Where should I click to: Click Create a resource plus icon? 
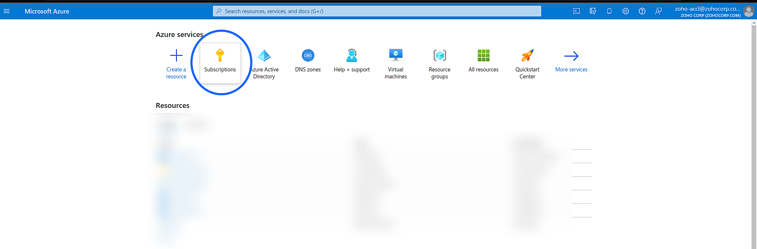(x=176, y=55)
